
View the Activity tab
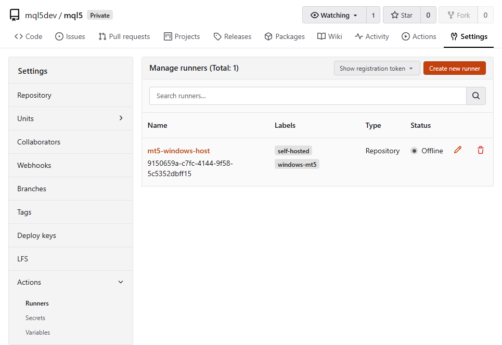tap(372, 36)
